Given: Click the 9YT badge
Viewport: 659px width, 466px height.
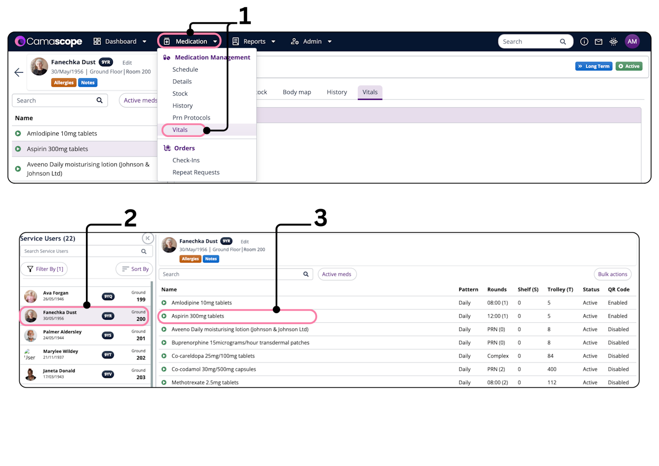Looking at the screenshot, I should coord(108,355).
